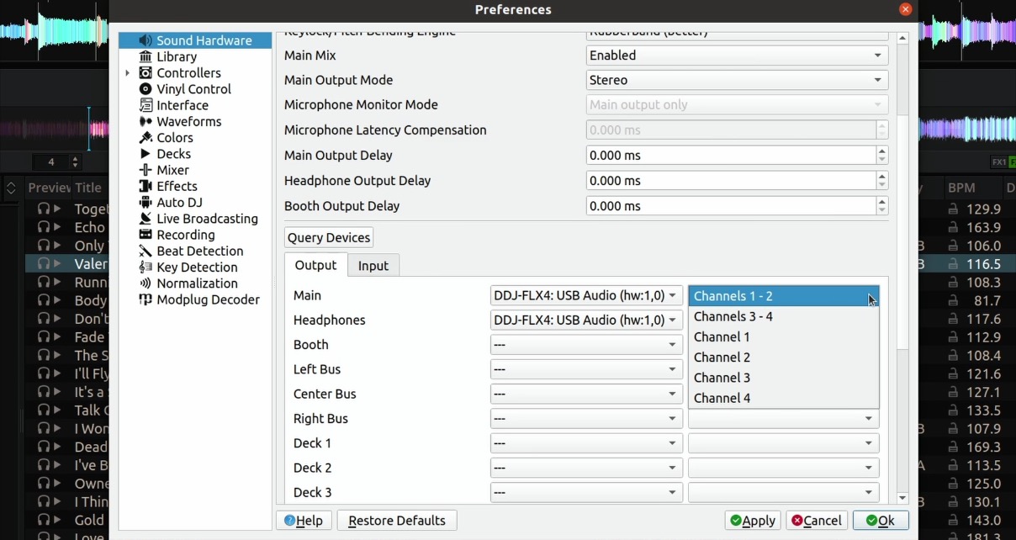Open the Main Mix dropdown
Viewport: 1016px width, 540px height.
point(736,55)
